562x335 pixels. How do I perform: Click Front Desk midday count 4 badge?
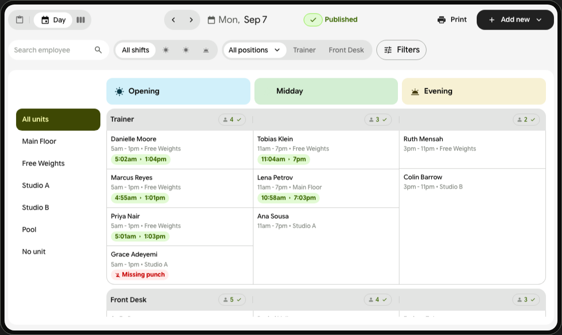coord(378,299)
